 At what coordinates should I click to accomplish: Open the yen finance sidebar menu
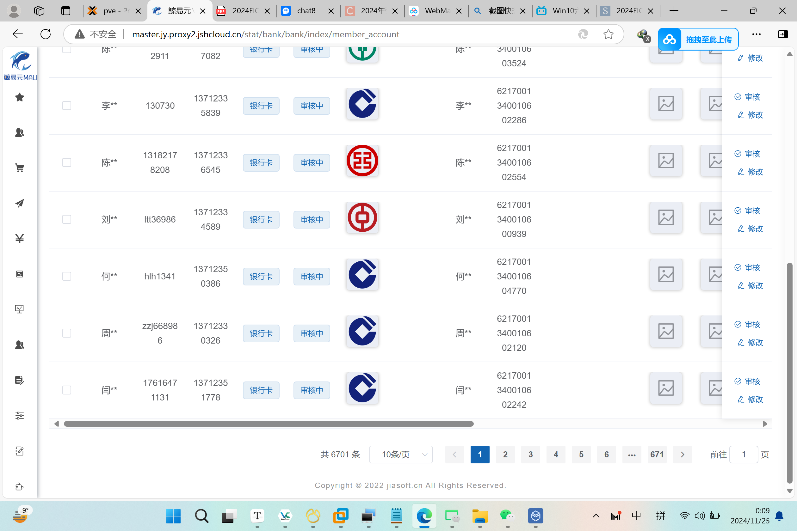coord(20,239)
